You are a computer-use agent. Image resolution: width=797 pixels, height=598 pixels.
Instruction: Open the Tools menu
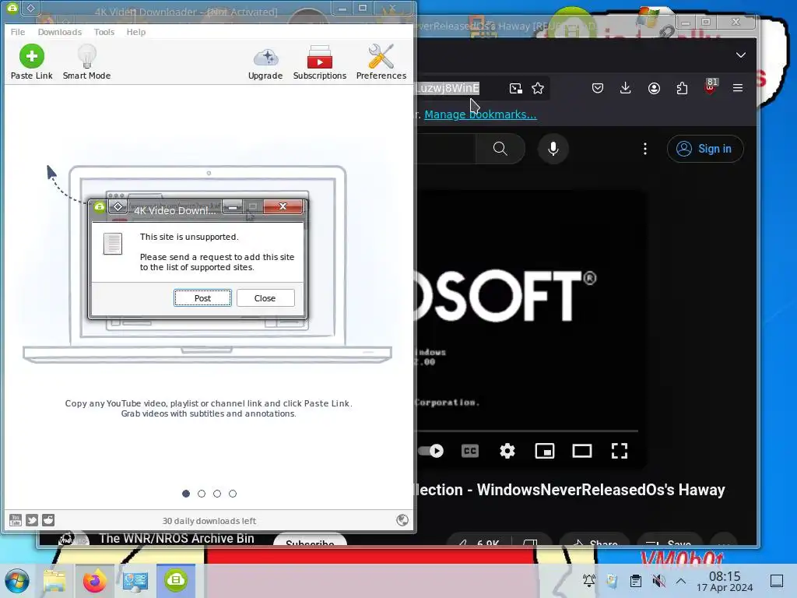coord(104,31)
